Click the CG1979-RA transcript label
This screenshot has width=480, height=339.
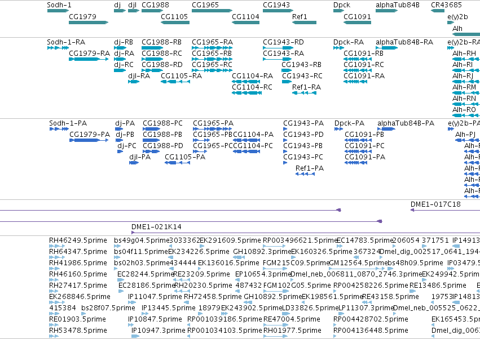89,53
